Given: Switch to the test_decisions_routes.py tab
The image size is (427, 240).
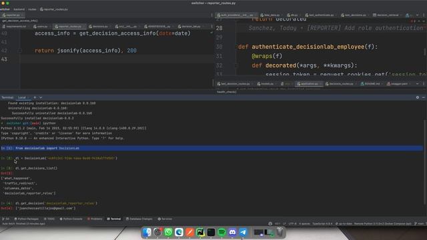Looking at the screenshot, I should click(235, 83).
